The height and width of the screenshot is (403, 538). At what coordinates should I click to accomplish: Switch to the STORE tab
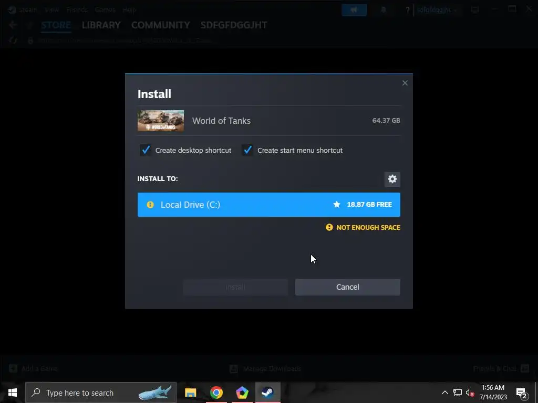pos(56,25)
